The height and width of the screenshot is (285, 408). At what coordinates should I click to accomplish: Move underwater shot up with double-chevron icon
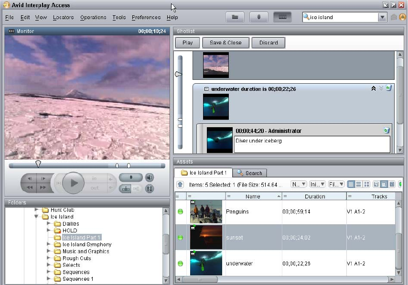373,88
